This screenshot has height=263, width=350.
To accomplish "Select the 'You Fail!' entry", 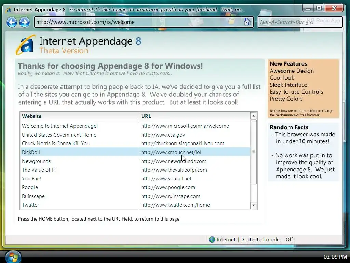I will (135, 179).
